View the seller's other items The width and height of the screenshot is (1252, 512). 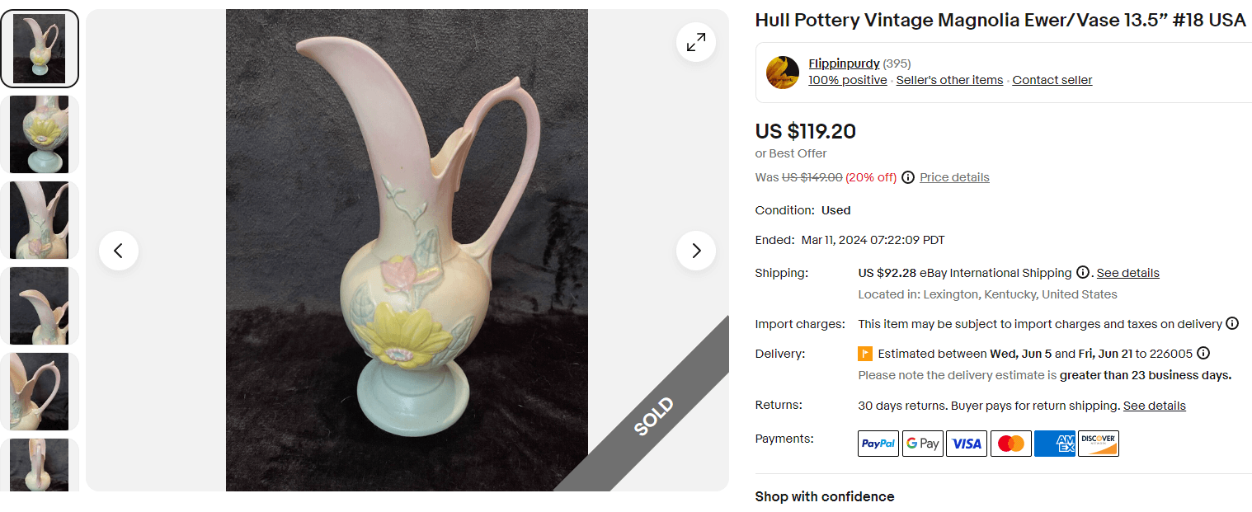pyautogui.click(x=948, y=80)
